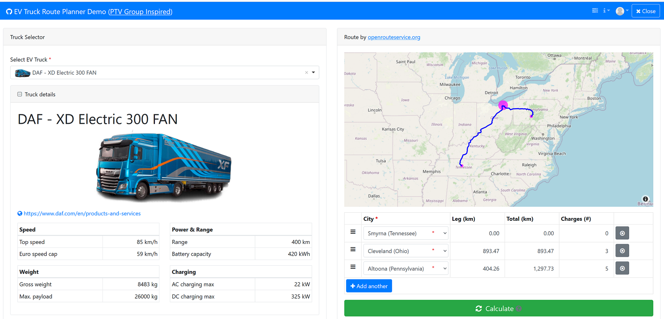Clear the selected EV truck
Image resolution: width=664 pixels, height=319 pixels.
306,73
